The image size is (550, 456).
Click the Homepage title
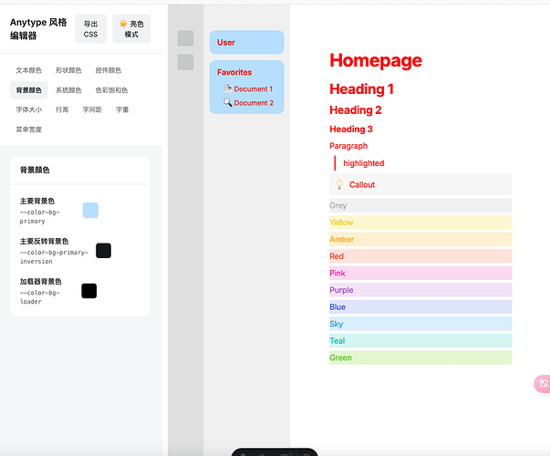pos(376,61)
